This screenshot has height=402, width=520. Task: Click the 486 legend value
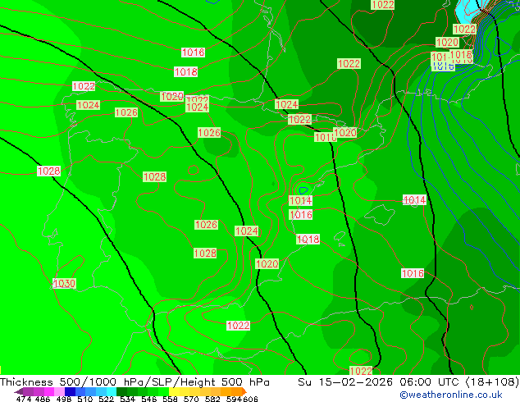pyautogui.click(x=43, y=399)
